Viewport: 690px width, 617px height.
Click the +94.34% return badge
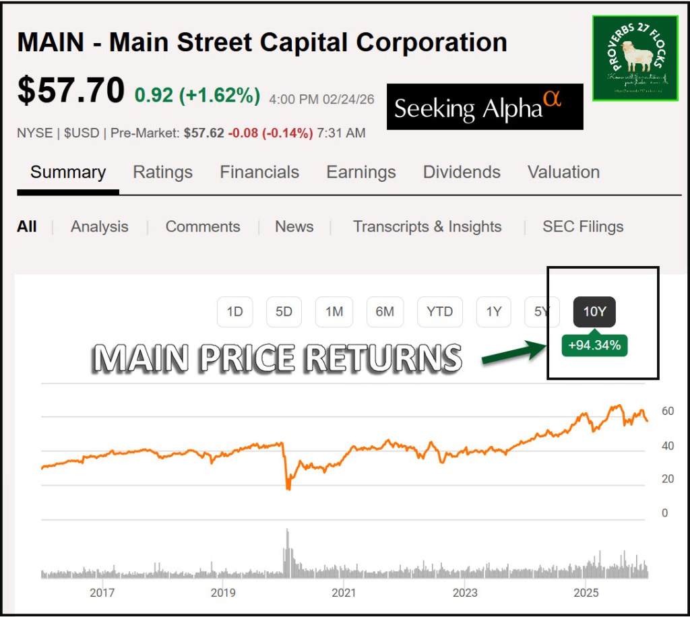[594, 346]
